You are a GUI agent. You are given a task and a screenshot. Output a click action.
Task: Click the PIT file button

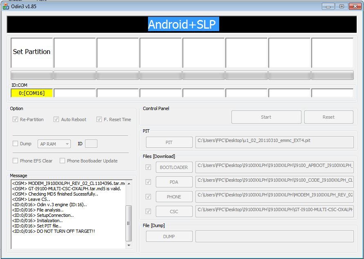(x=169, y=142)
